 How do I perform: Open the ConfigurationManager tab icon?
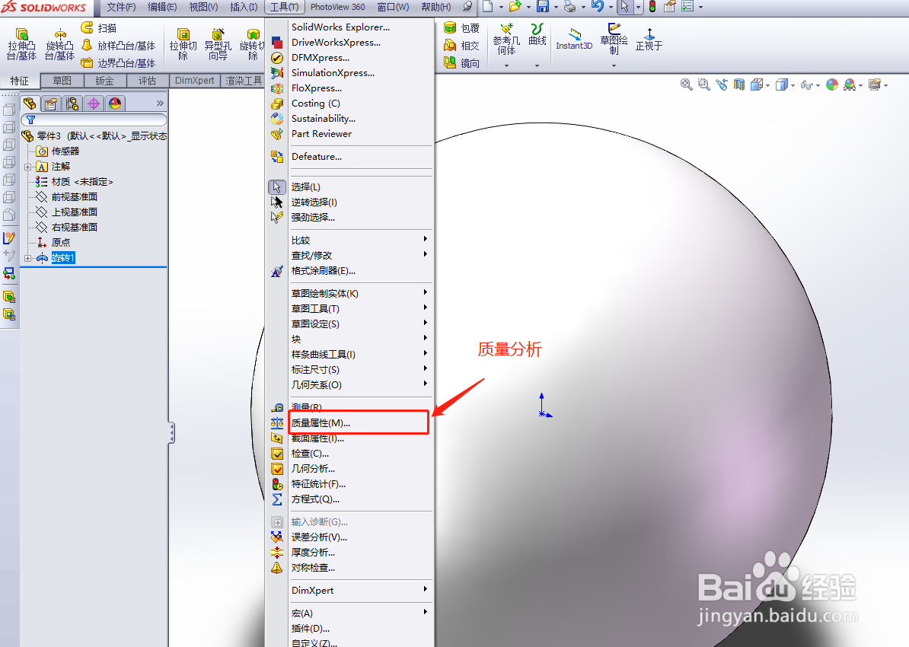[72, 104]
